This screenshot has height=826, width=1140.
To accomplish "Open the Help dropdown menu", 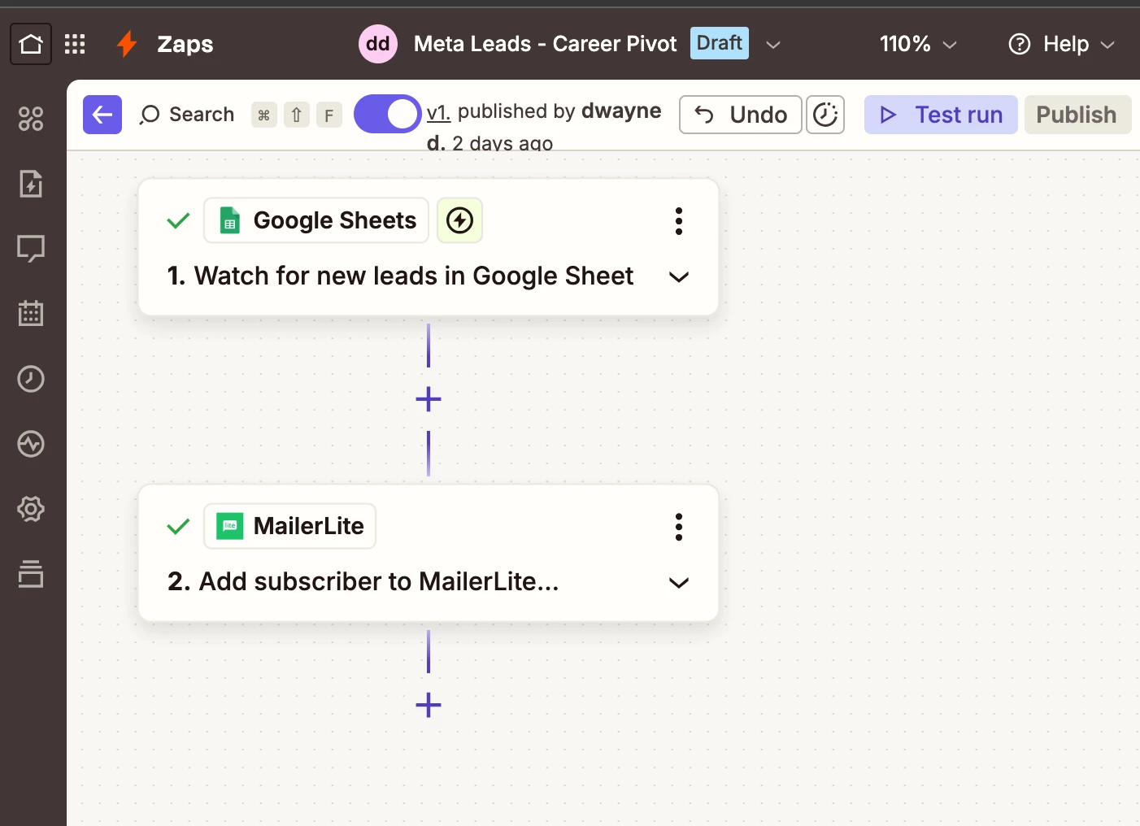I will point(1061,44).
